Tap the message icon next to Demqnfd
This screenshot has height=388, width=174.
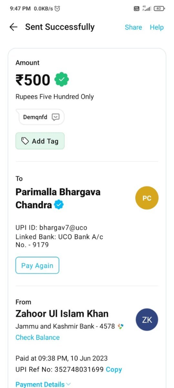click(56, 117)
